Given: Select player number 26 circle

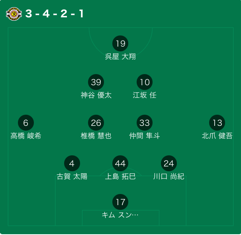Looking at the screenshot, I should tap(96, 123).
